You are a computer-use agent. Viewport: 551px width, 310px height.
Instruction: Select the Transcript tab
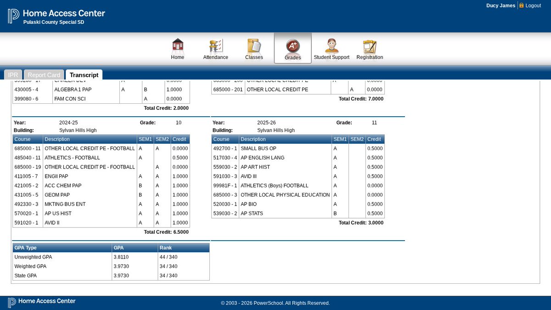pos(84,75)
